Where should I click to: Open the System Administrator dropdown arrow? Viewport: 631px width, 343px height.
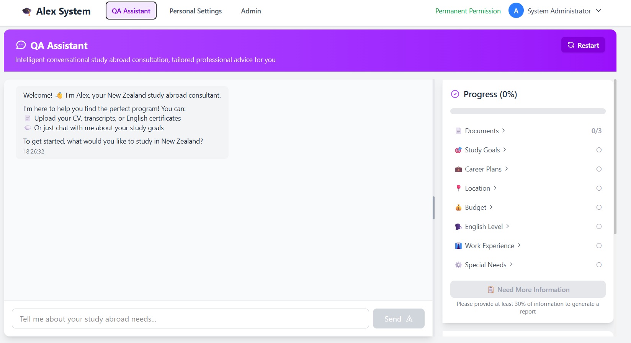(x=598, y=11)
